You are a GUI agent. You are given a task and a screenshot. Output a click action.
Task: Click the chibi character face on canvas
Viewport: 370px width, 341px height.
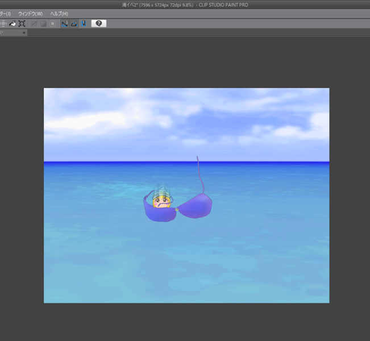[x=162, y=201]
